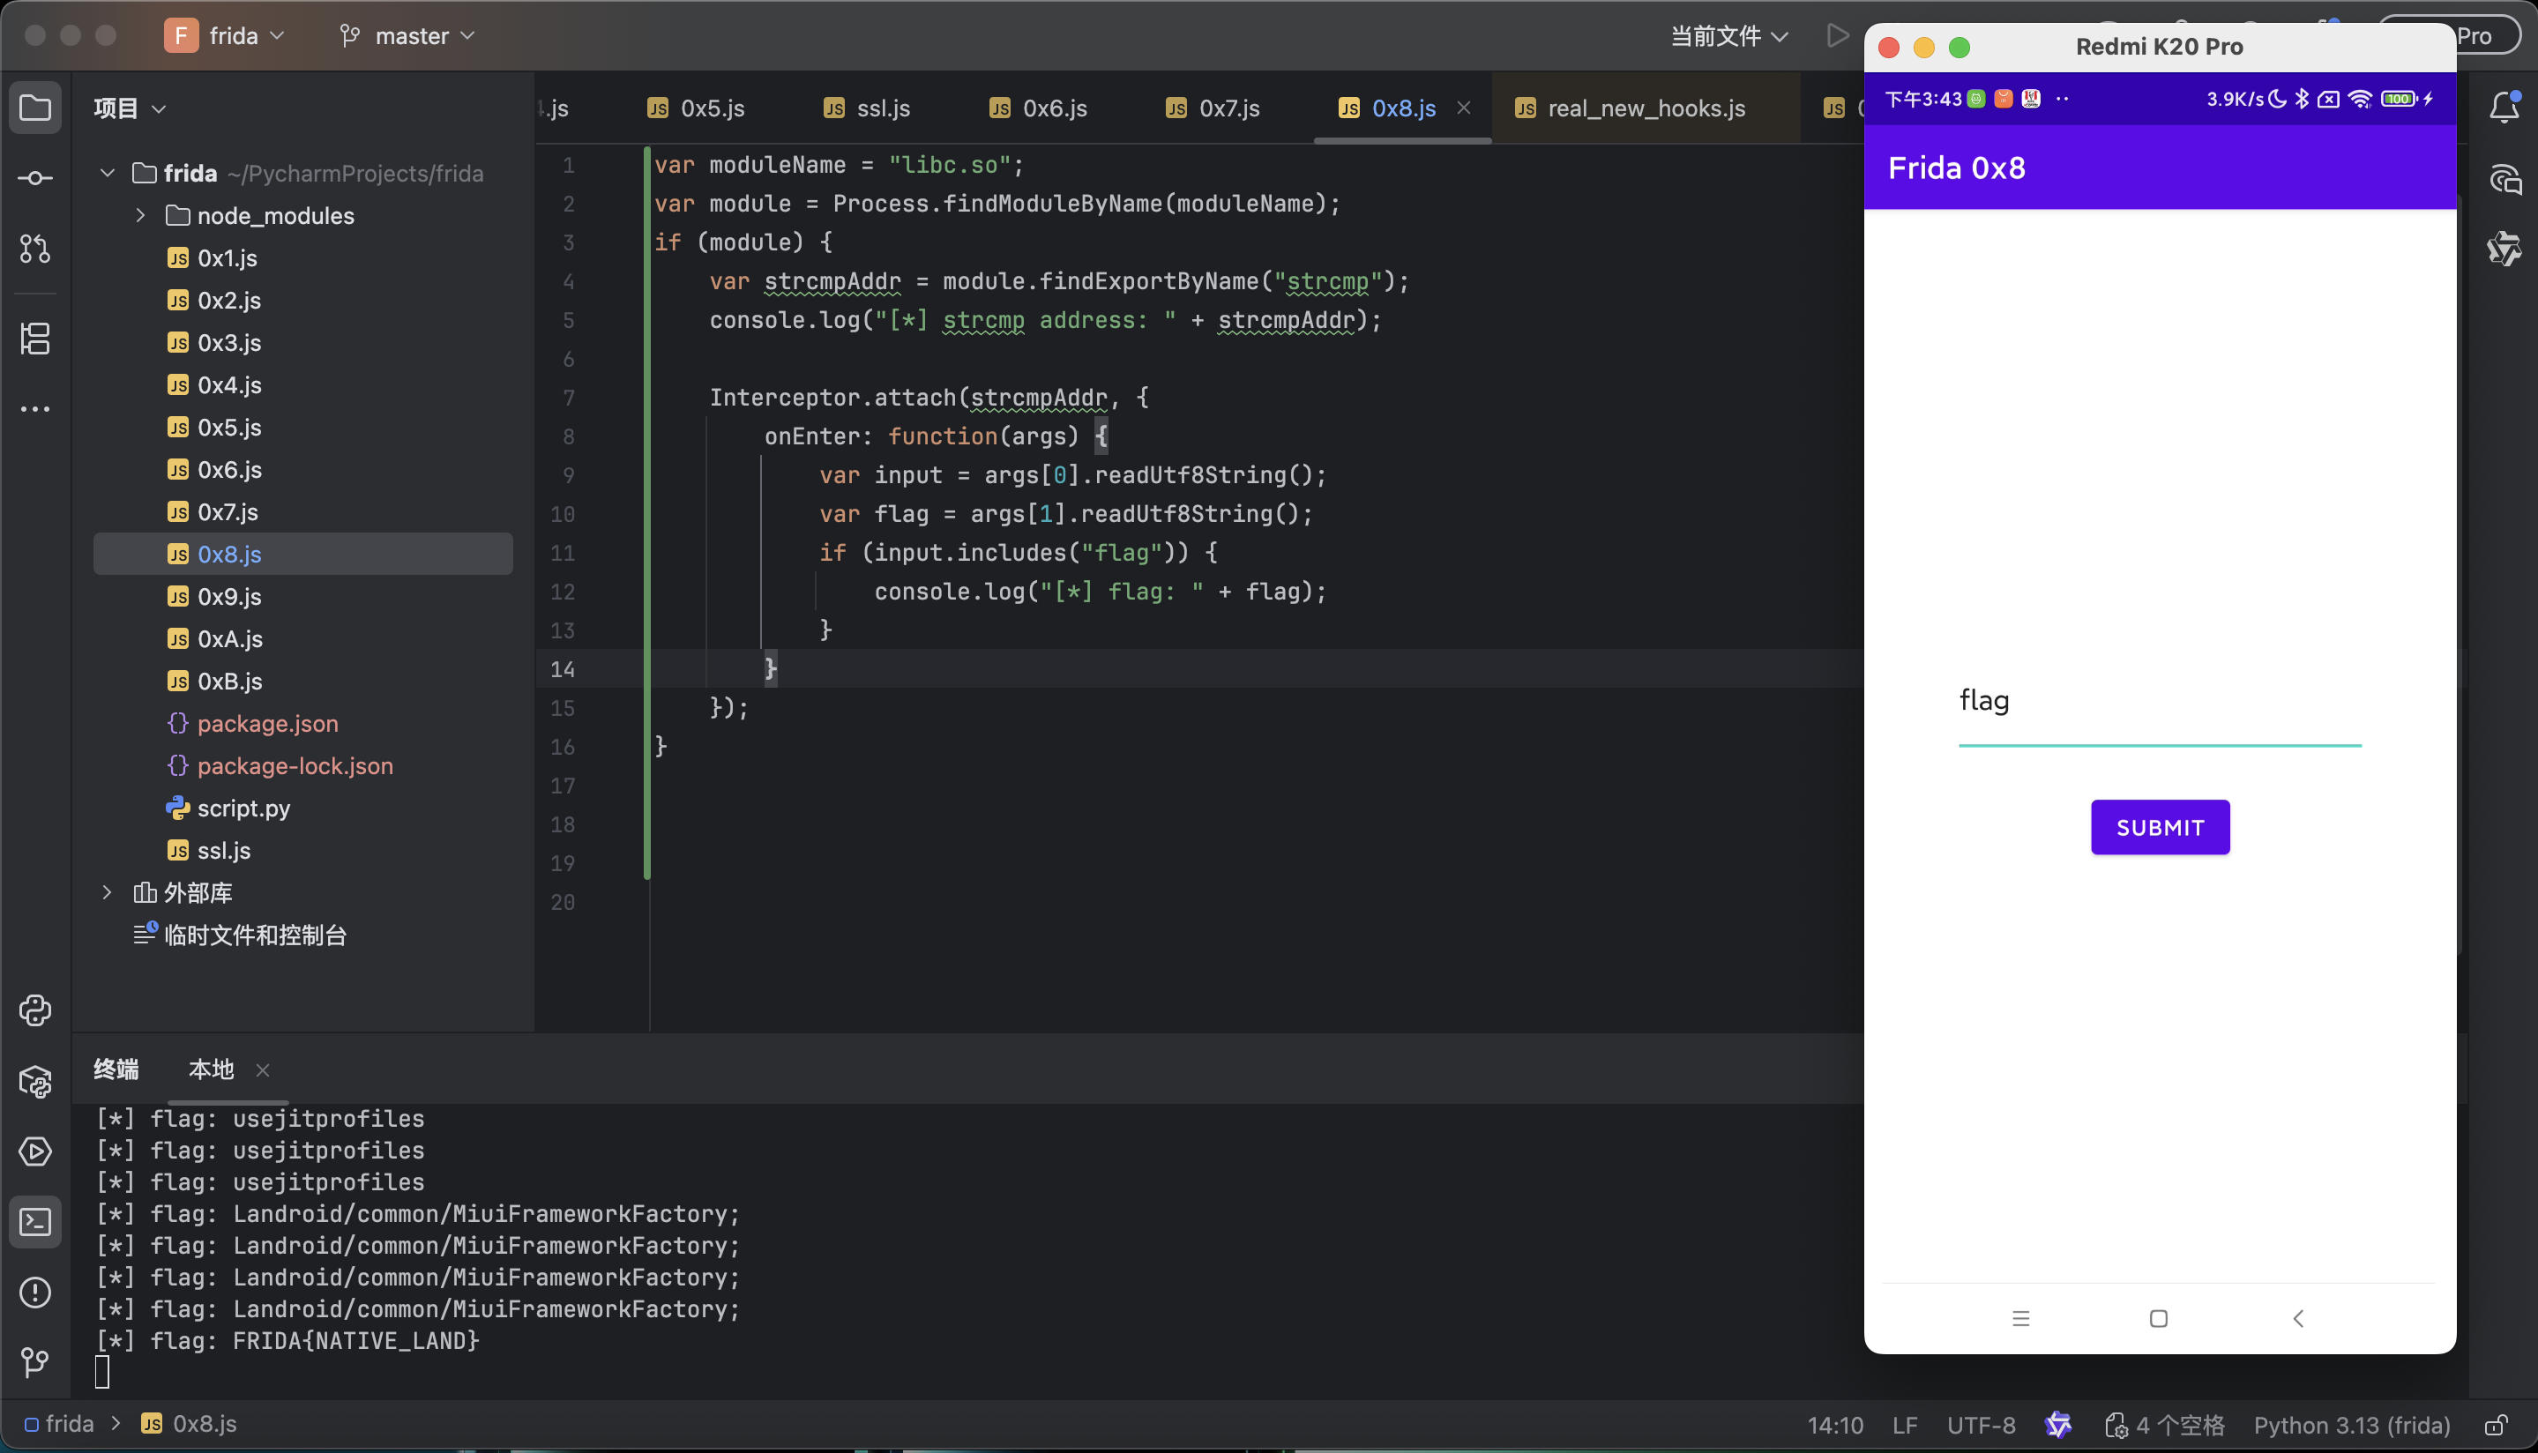The height and width of the screenshot is (1453, 2538).
Task: Open the Python Console sidebar icon
Action: (35, 1011)
